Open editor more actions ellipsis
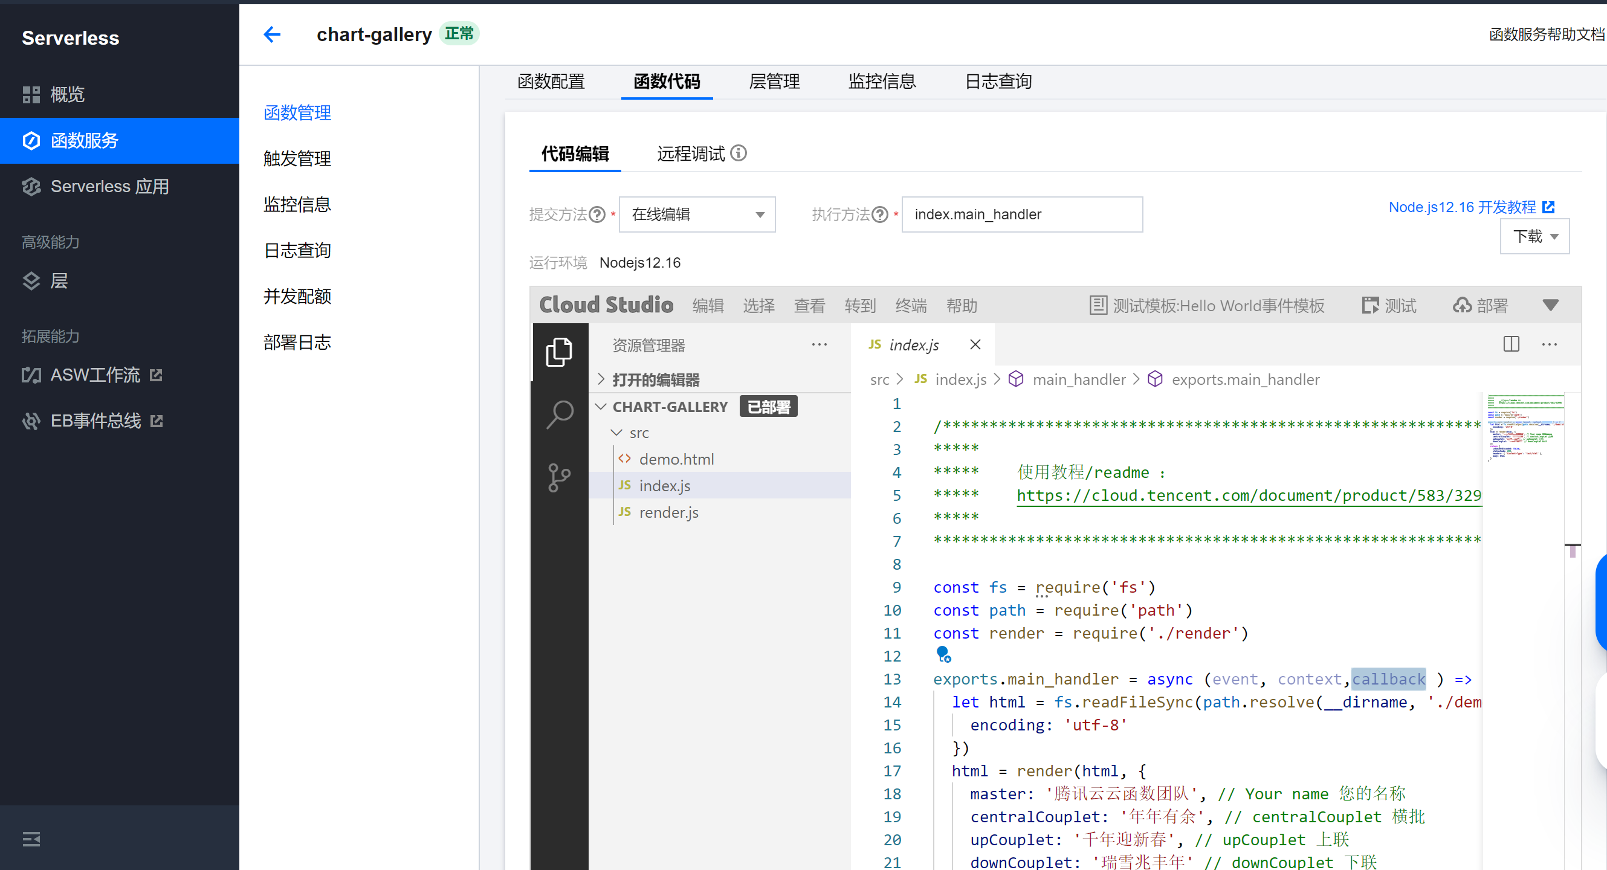The width and height of the screenshot is (1607, 870). 1550,344
